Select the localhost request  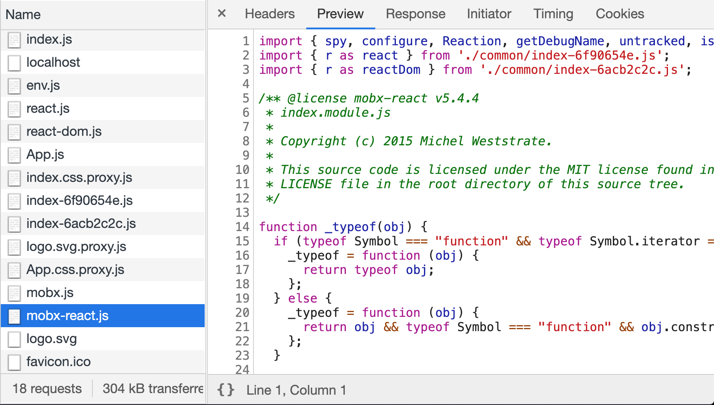[x=103, y=62]
